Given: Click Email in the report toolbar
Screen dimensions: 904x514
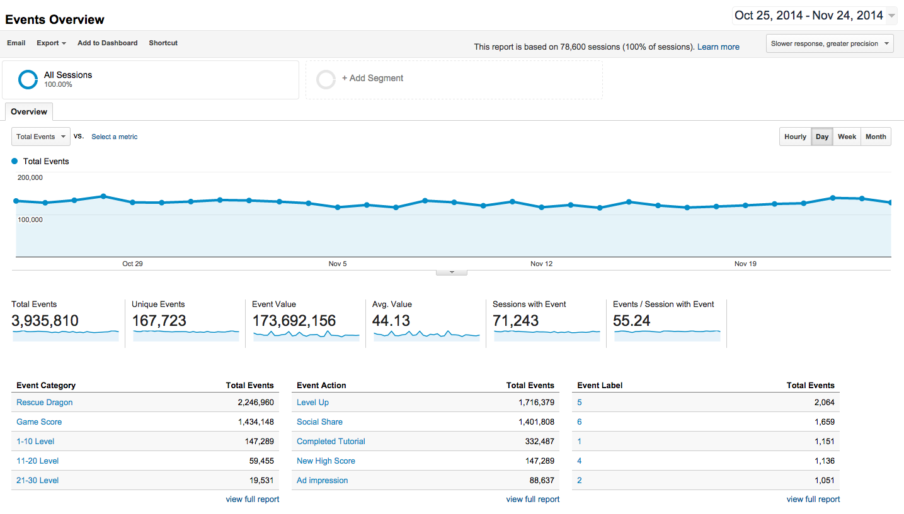Looking at the screenshot, I should (x=16, y=43).
